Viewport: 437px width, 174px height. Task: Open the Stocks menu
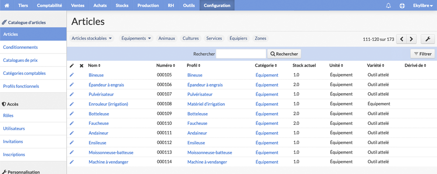[x=122, y=5]
